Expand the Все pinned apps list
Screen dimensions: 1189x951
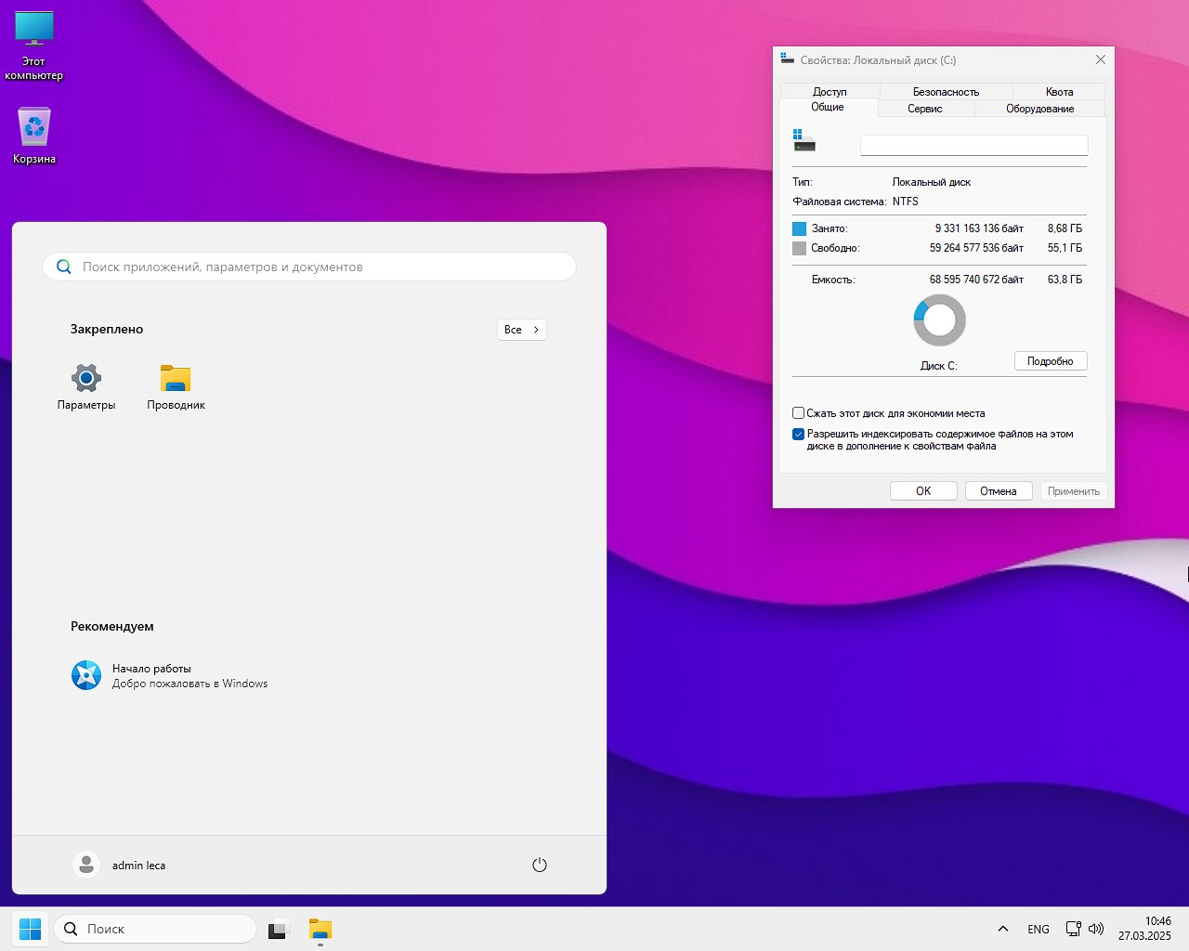[521, 330]
